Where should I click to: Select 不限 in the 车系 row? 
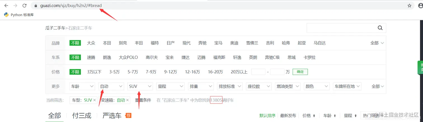pos(75,57)
